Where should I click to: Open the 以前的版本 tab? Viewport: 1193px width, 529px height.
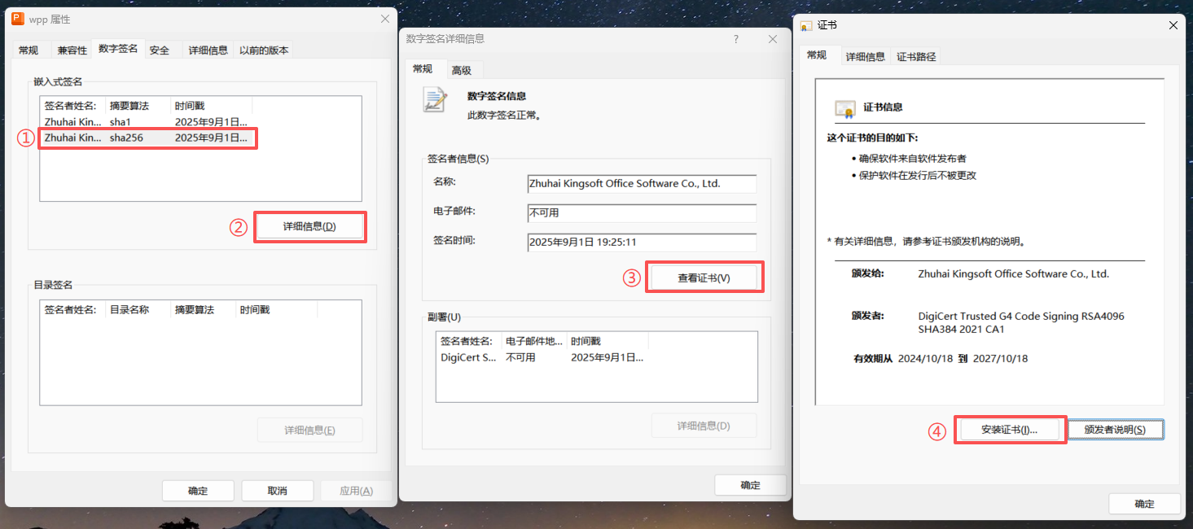264,50
